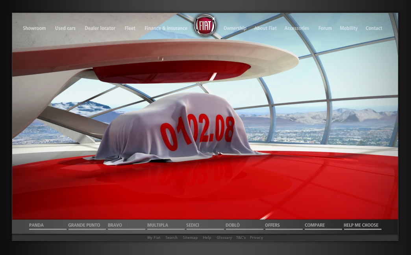
Task: Click the Help footer link
Action: (x=207, y=238)
